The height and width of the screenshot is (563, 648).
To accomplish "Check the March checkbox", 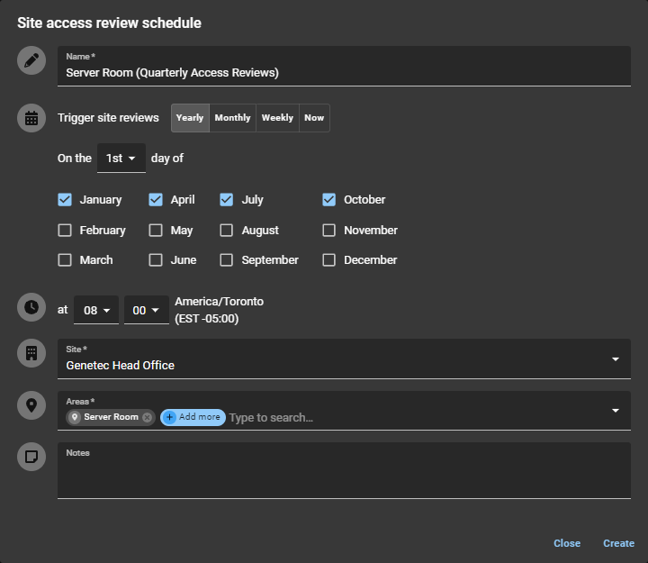I will [x=65, y=260].
